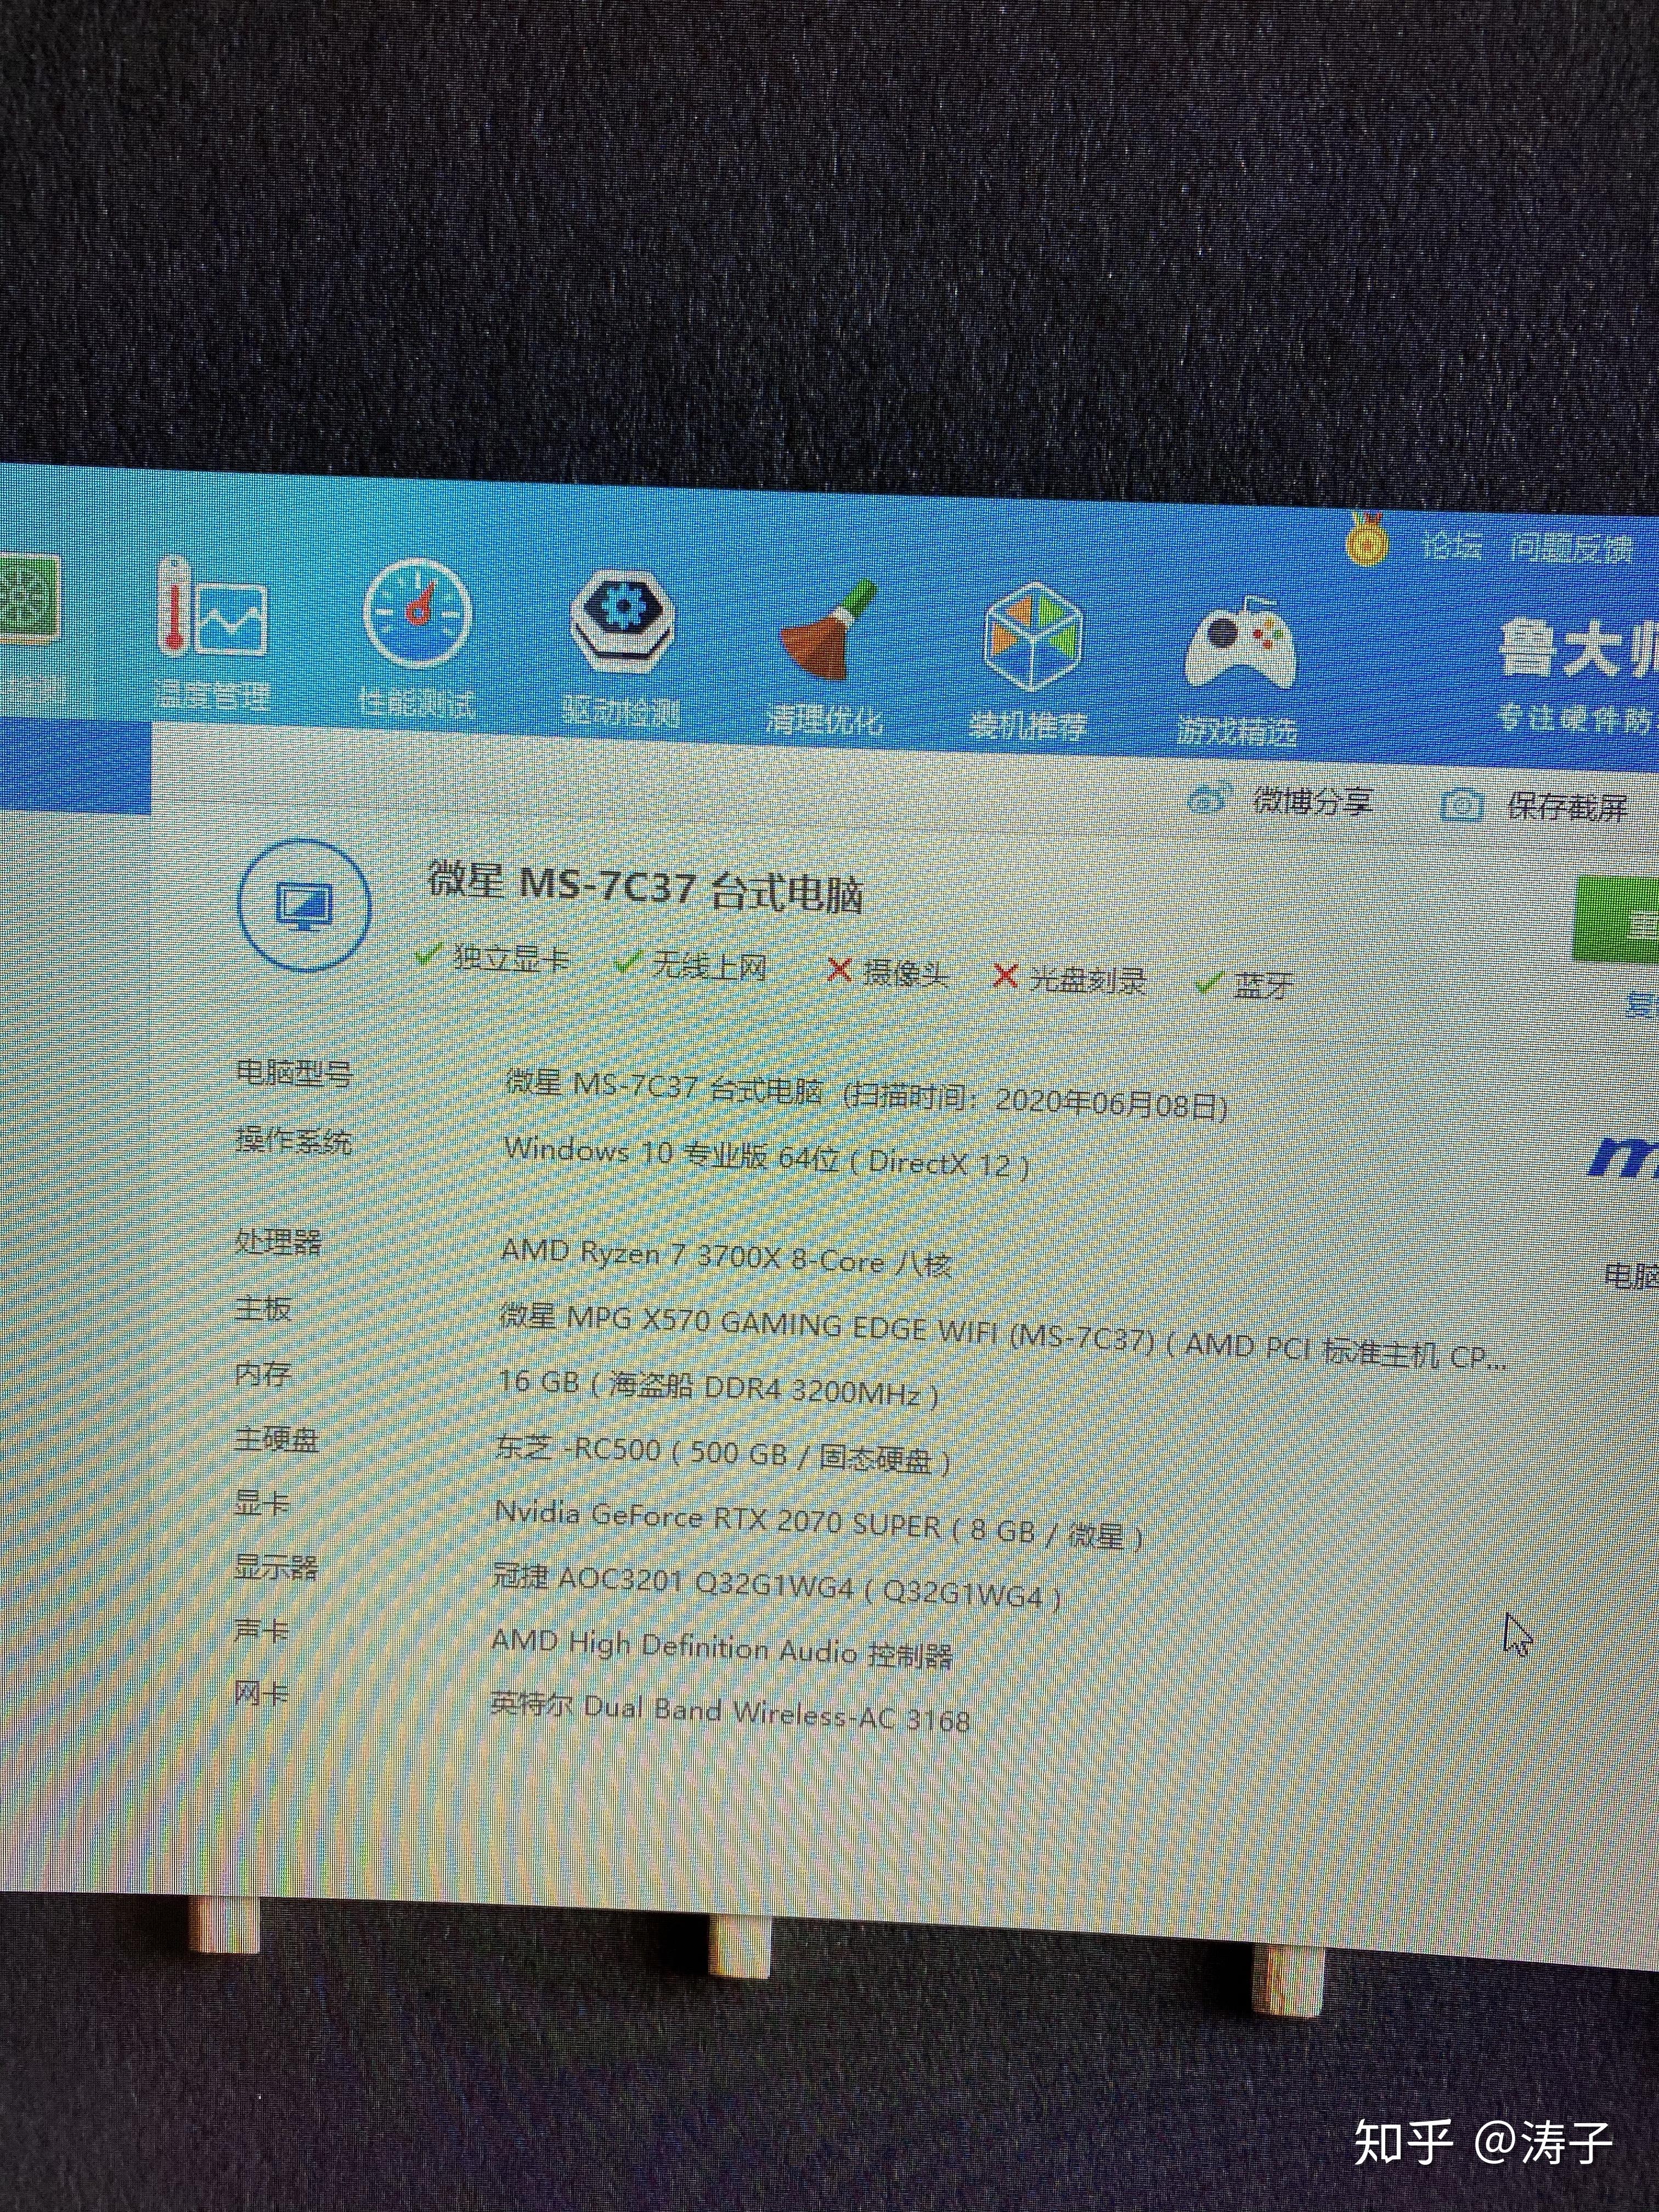Click the round desktop computer icon
Image resolution: width=1659 pixels, height=2212 pixels.
pyautogui.click(x=304, y=906)
